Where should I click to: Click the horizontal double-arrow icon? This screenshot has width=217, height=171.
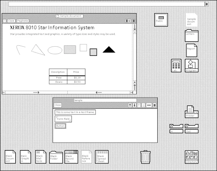point(149,105)
